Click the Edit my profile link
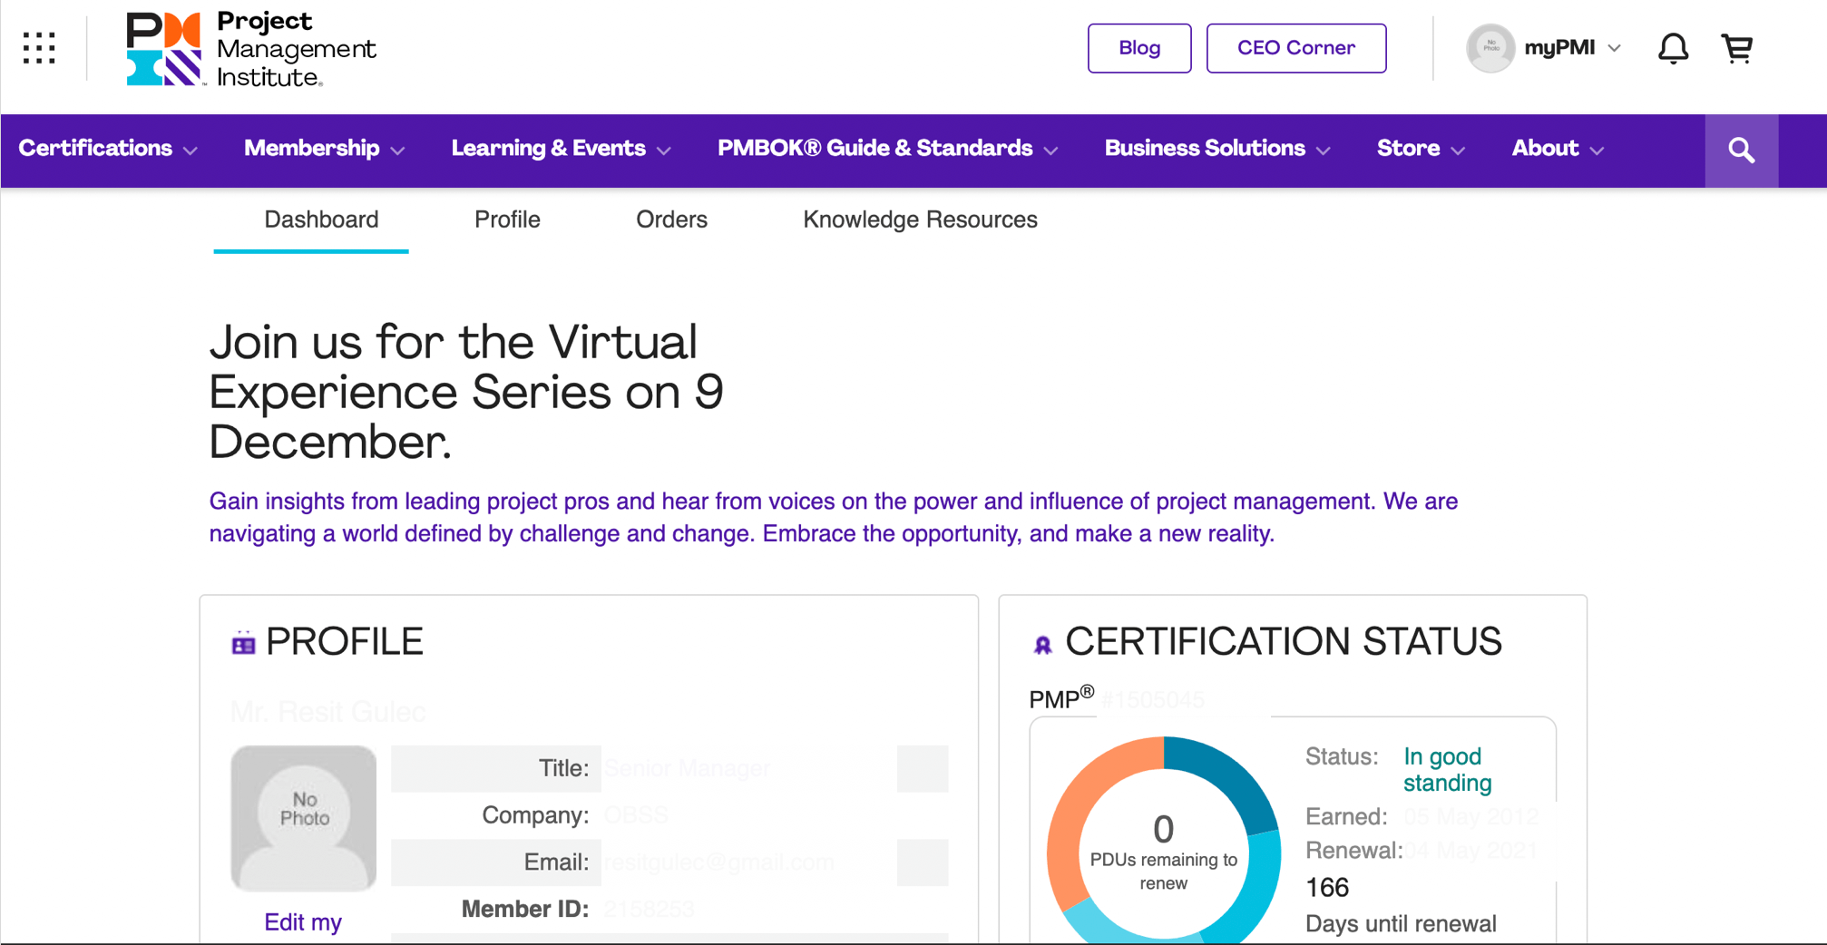 (x=303, y=922)
